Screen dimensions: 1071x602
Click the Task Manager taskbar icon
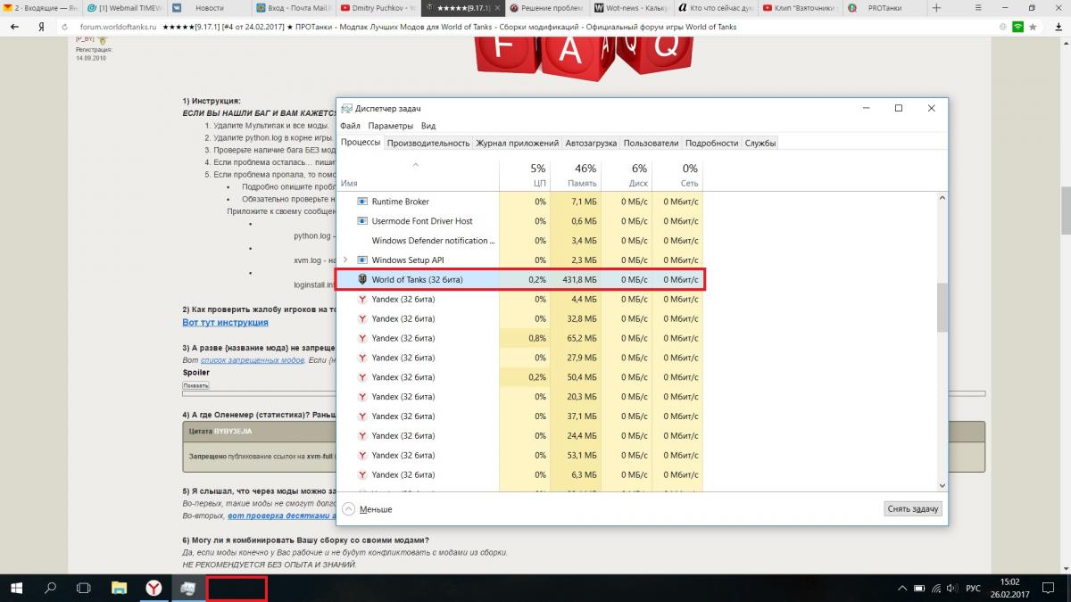point(188,588)
